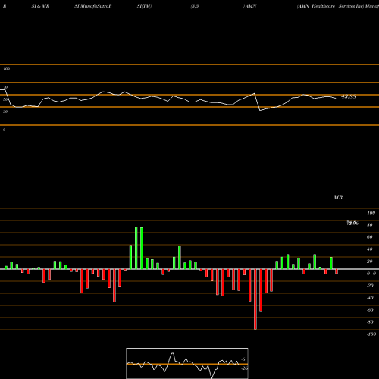
Task: Click the SI(TM) header text
Action: point(144,6)
